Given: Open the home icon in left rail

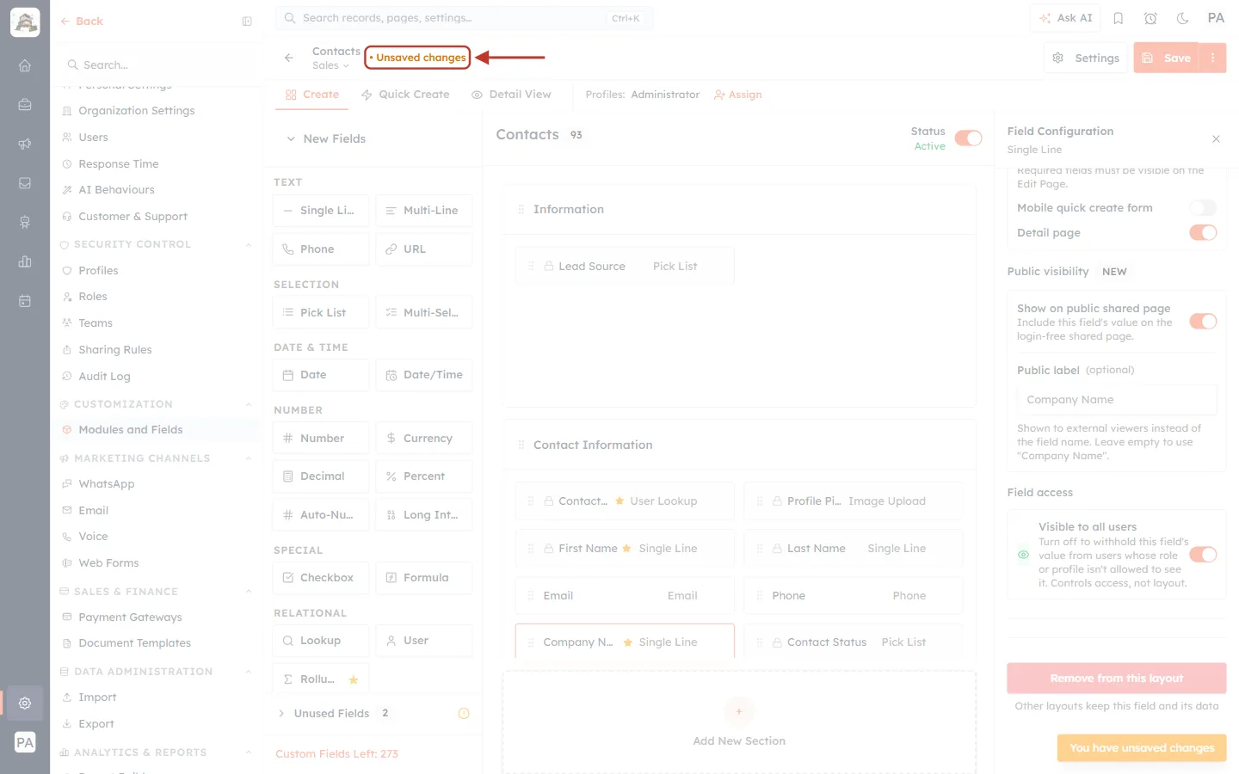Looking at the screenshot, I should [25, 65].
